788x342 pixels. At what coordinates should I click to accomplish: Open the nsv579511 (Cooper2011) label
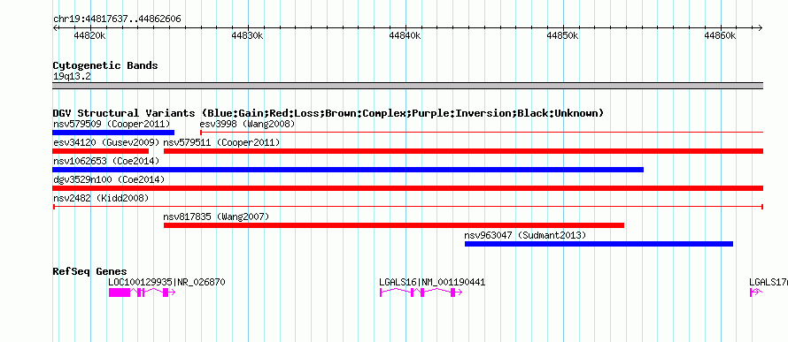pyautogui.click(x=221, y=142)
